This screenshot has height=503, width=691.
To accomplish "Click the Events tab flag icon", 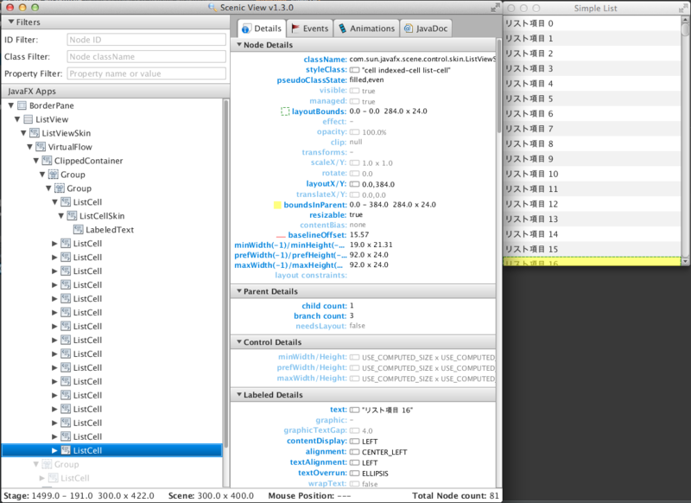I will pyautogui.click(x=295, y=29).
